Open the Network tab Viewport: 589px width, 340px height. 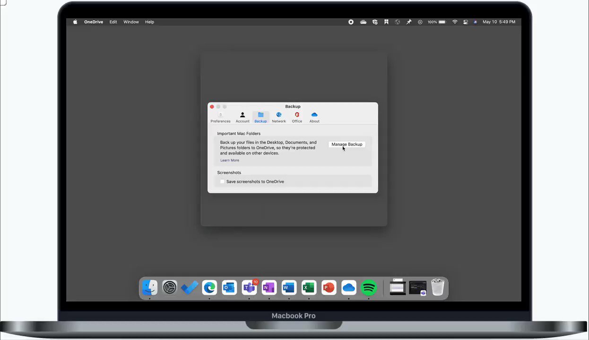(278, 118)
